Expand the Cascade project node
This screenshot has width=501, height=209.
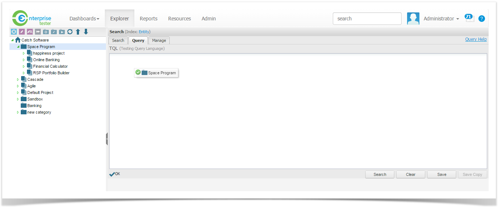click(x=18, y=79)
